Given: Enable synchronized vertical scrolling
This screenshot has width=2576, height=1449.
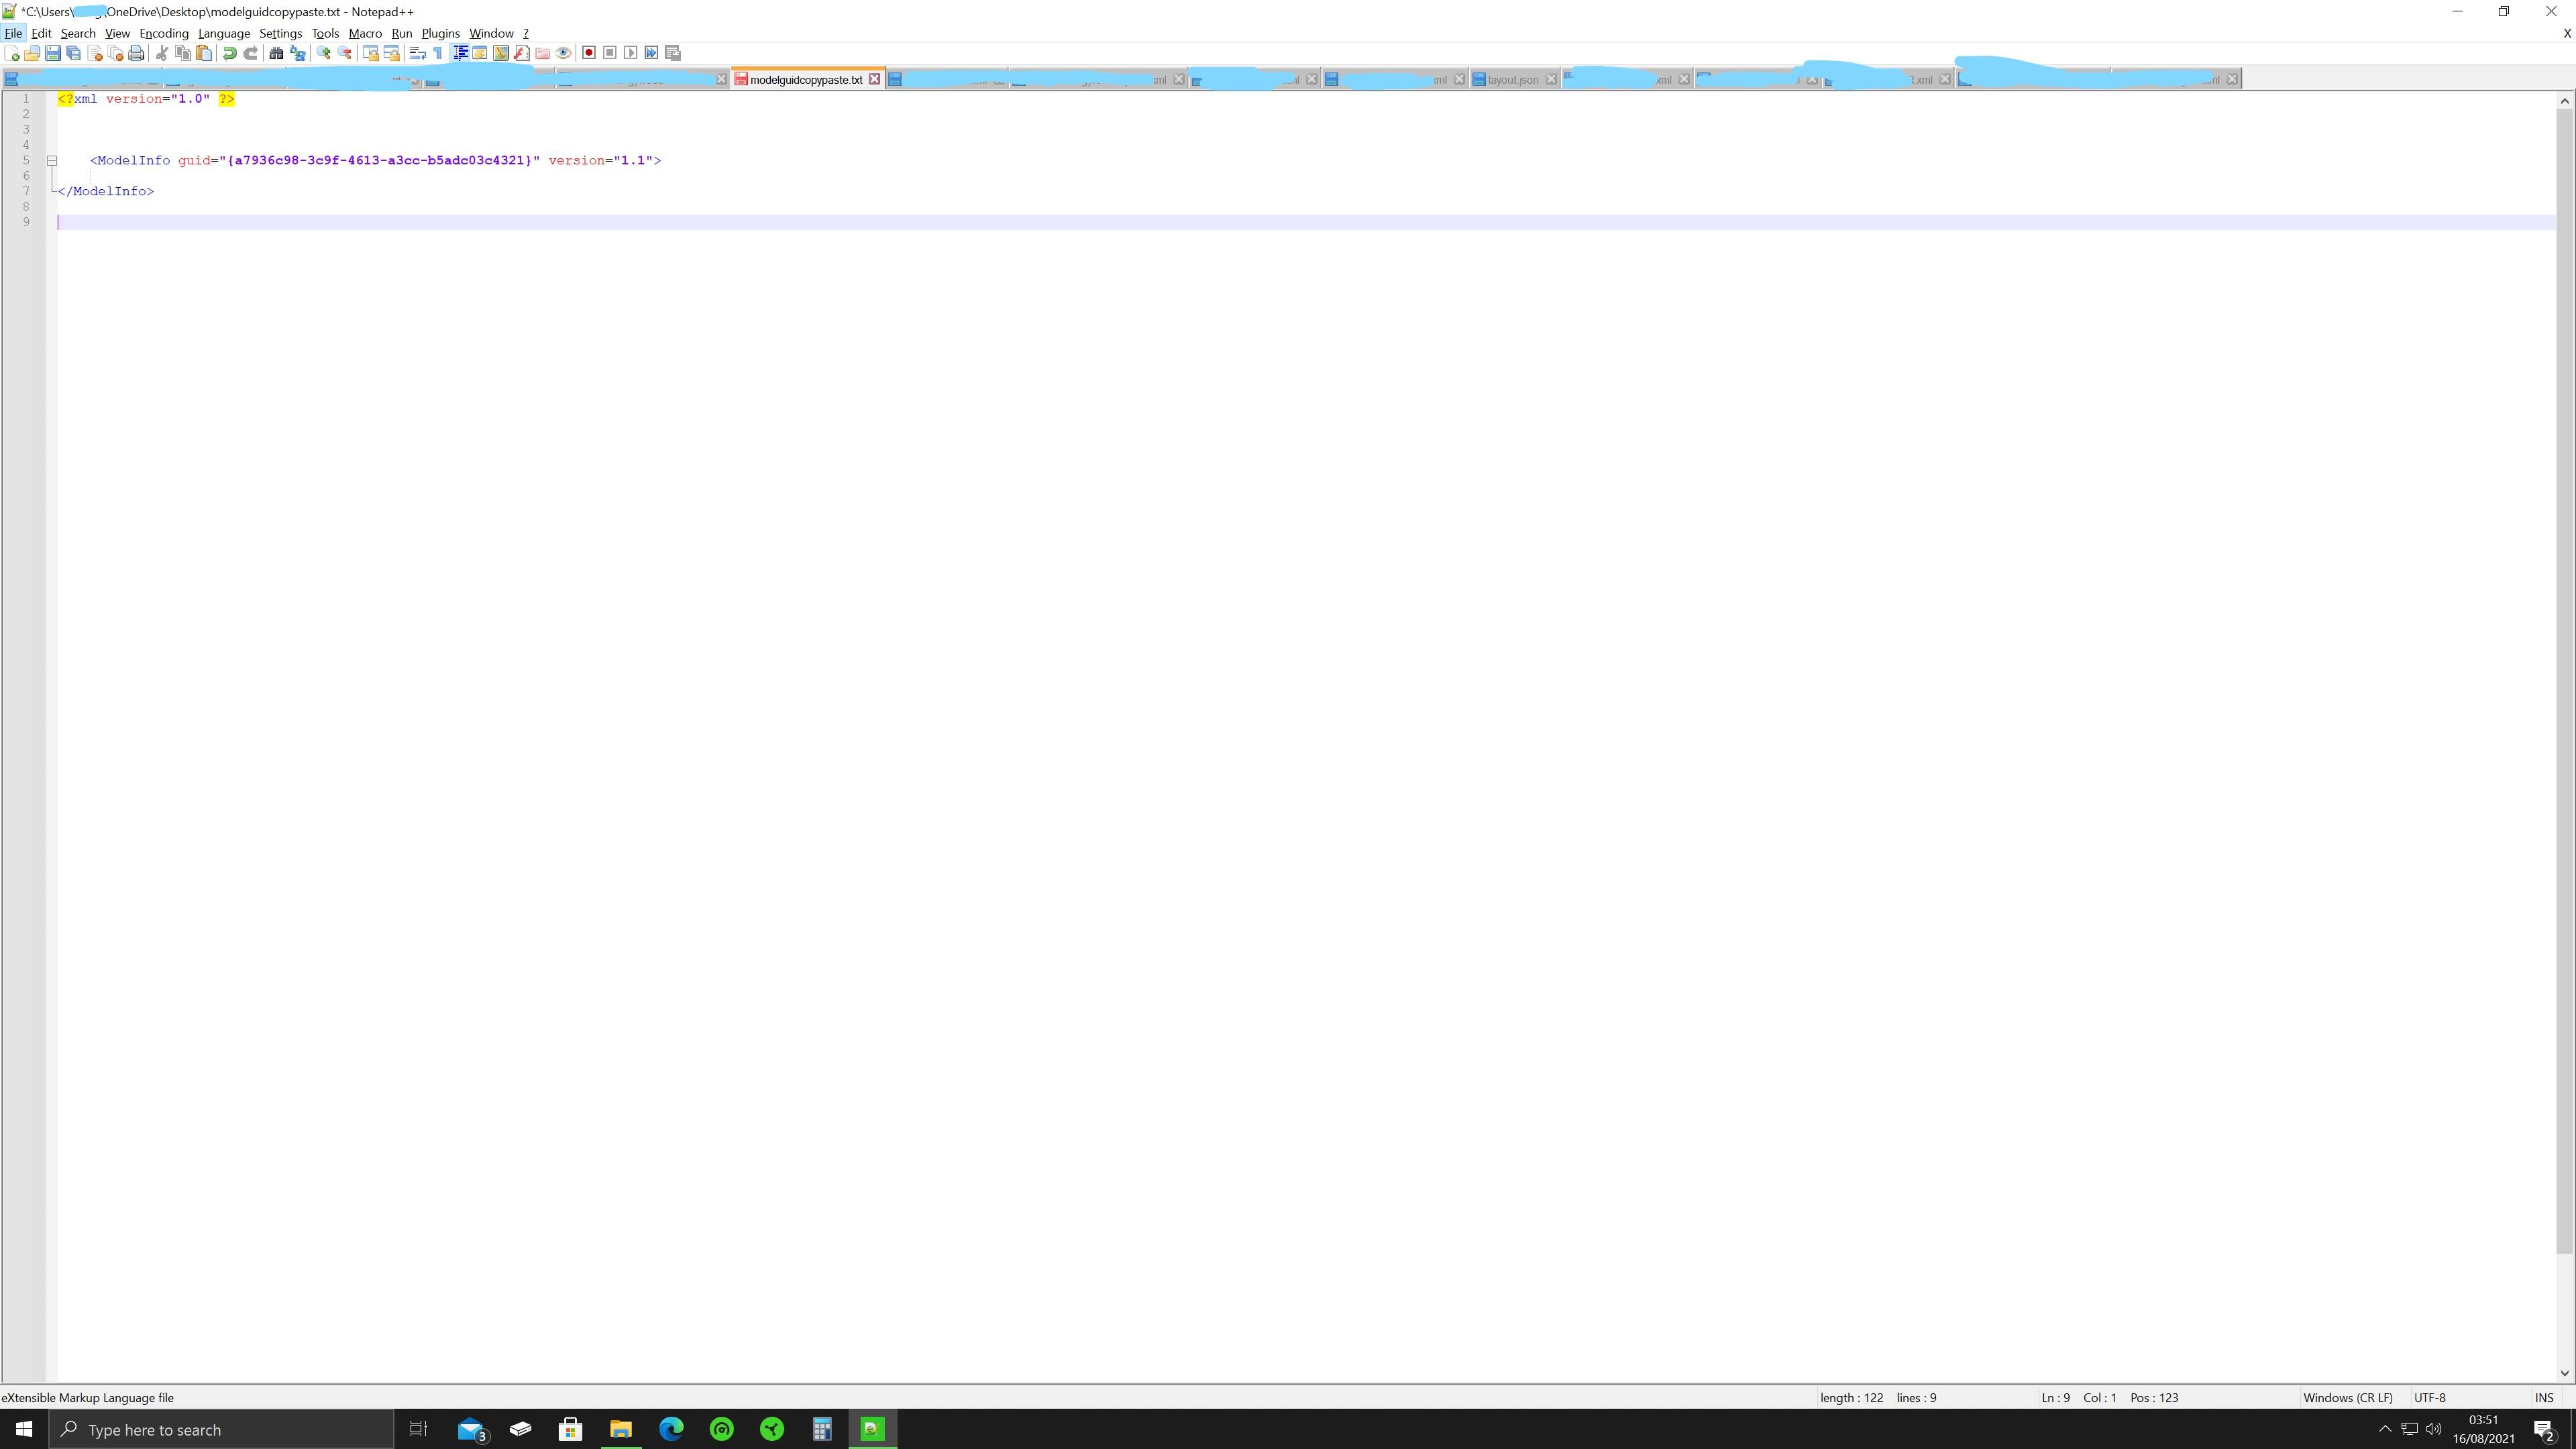Looking at the screenshot, I should tap(370, 53).
